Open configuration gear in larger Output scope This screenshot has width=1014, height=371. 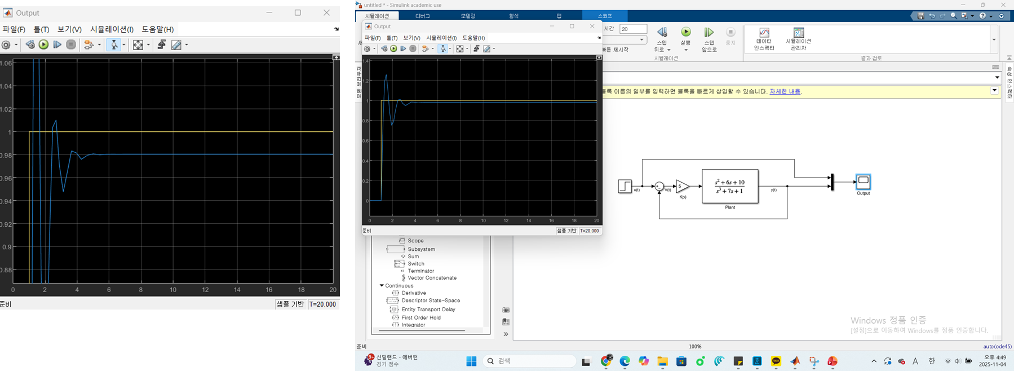pos(6,45)
